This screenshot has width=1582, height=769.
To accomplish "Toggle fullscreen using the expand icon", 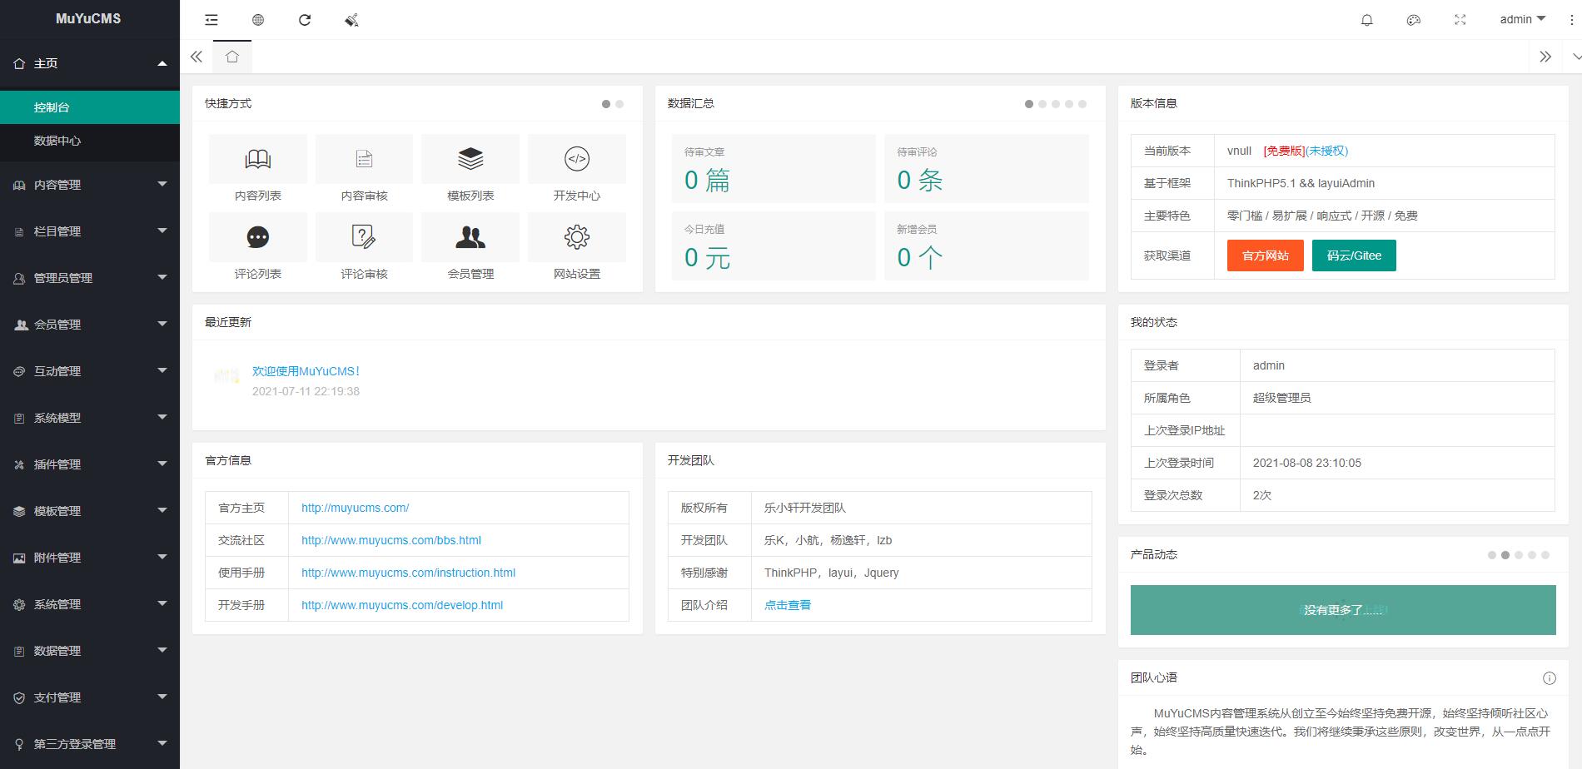I will pos(1460,19).
